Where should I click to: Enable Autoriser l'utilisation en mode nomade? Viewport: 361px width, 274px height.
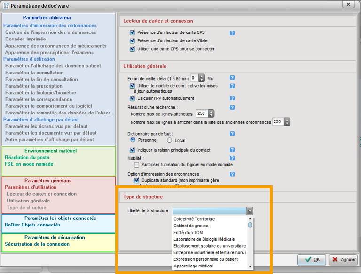137,165
